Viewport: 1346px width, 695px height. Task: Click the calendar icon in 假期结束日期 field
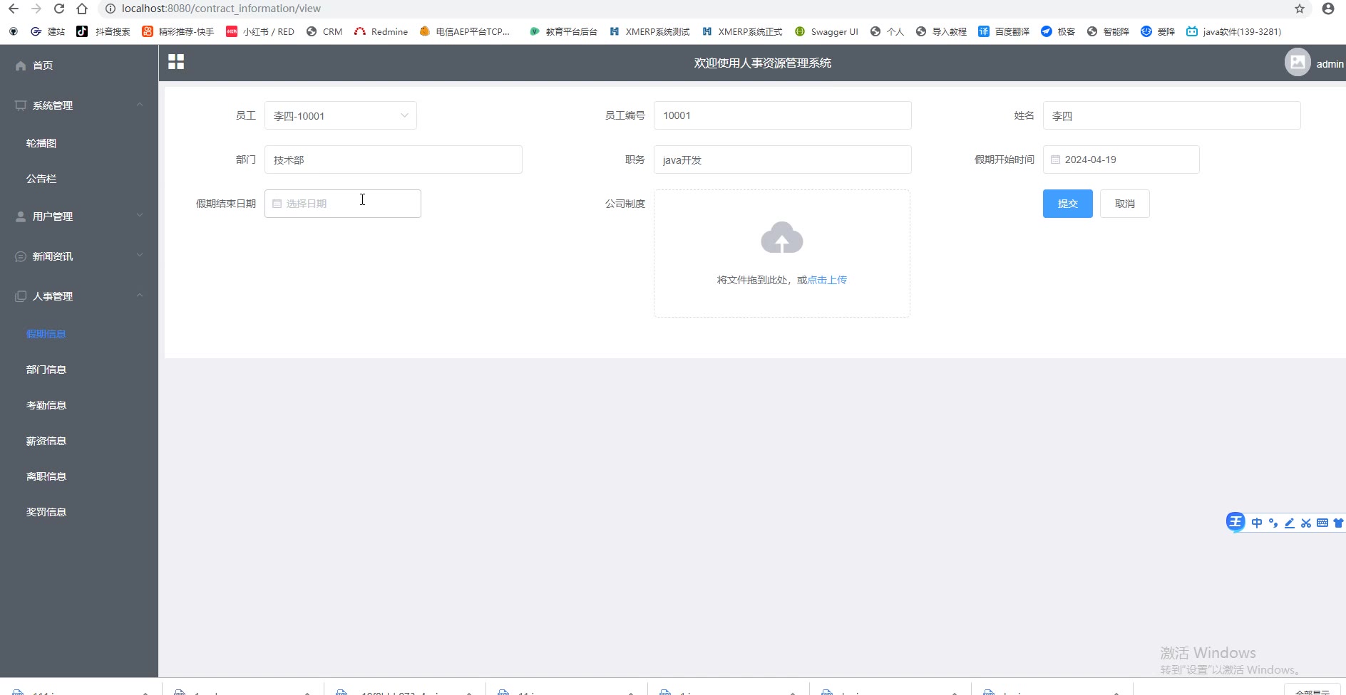[277, 204]
